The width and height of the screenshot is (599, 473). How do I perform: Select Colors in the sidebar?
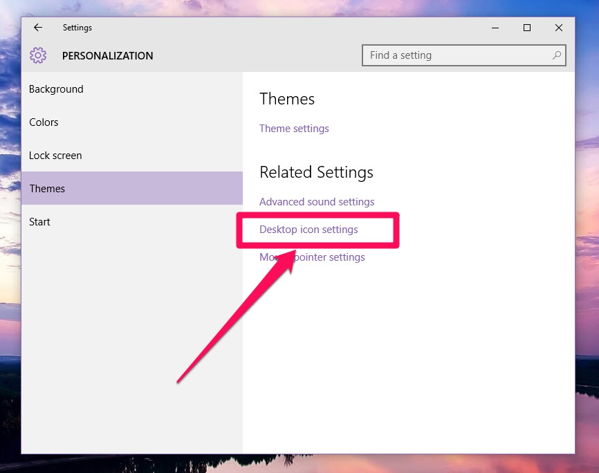(x=44, y=122)
